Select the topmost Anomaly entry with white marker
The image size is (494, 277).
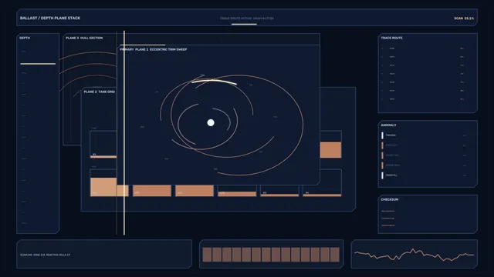click(x=424, y=135)
